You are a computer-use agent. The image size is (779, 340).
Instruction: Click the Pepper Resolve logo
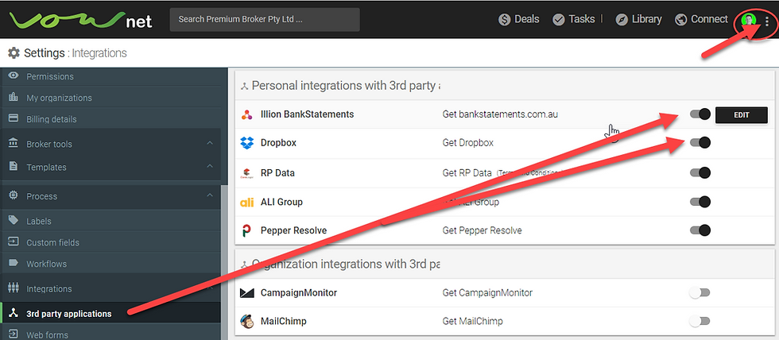click(x=246, y=231)
